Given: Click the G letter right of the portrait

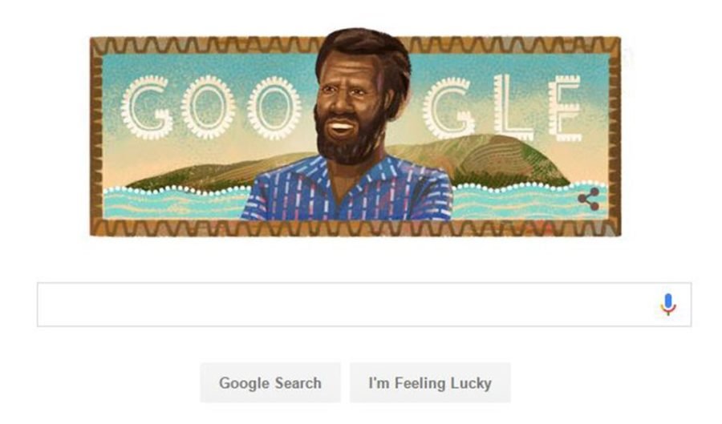Looking at the screenshot, I should pos(448,108).
